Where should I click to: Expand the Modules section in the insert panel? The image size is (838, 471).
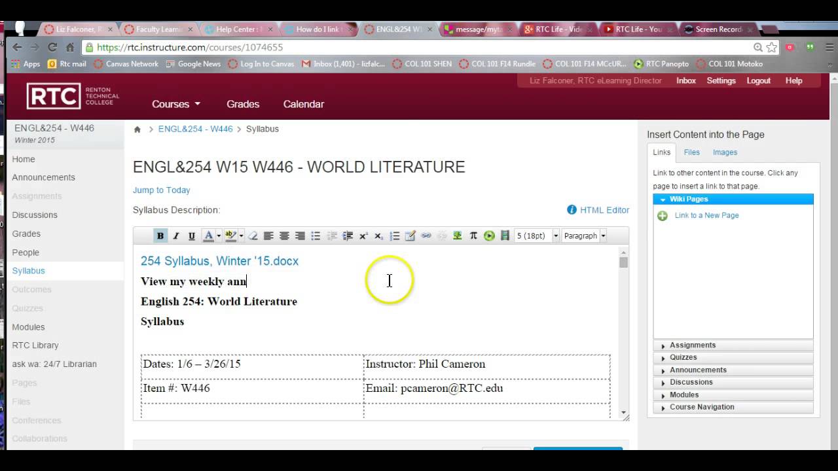click(733, 395)
